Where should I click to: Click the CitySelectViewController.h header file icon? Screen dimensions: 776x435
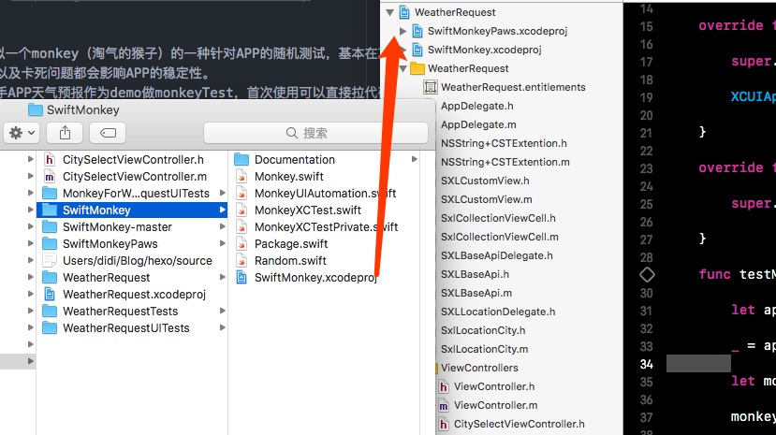tap(50, 160)
